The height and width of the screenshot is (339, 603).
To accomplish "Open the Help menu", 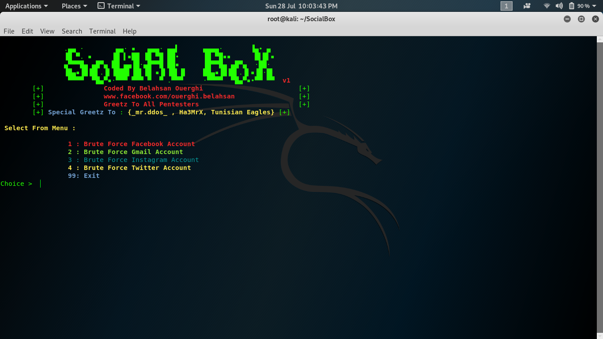I will [x=129, y=31].
